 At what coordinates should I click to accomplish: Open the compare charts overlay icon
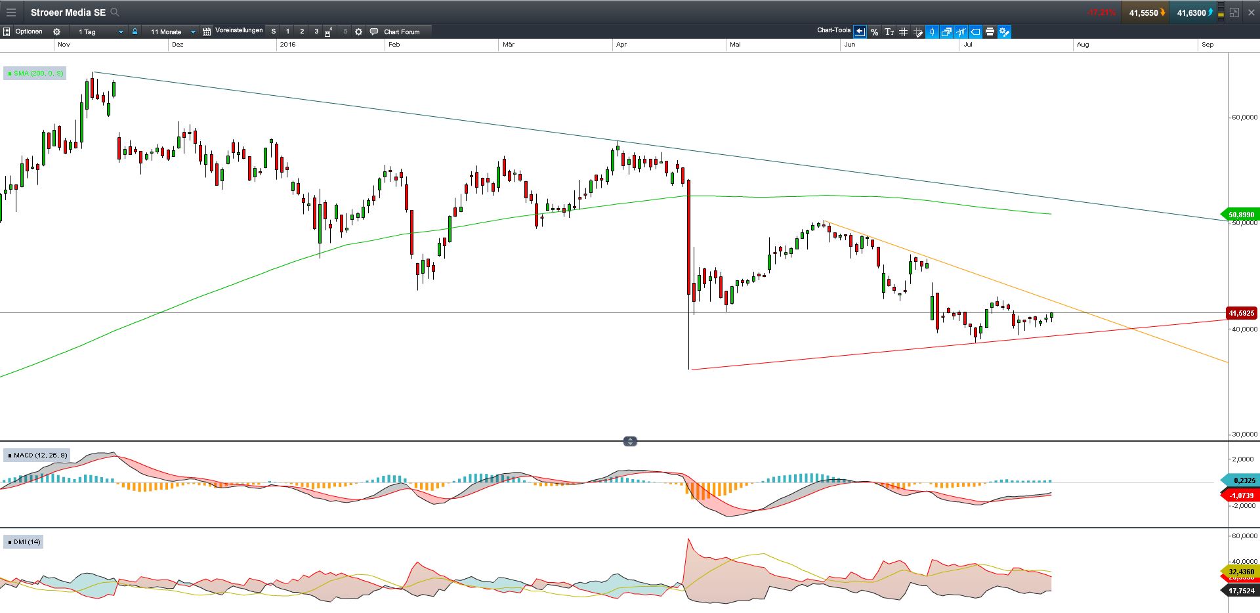[946, 32]
